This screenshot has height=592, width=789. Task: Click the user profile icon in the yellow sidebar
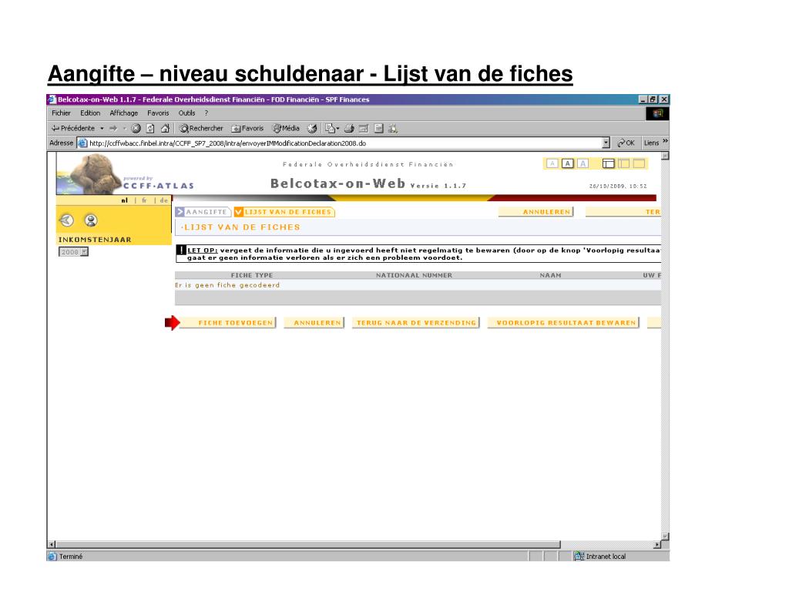tap(91, 220)
